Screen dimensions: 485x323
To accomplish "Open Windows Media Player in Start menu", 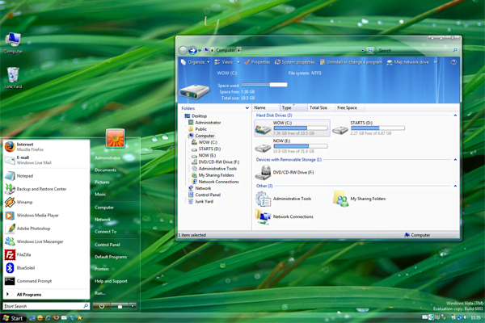I will tap(46, 215).
